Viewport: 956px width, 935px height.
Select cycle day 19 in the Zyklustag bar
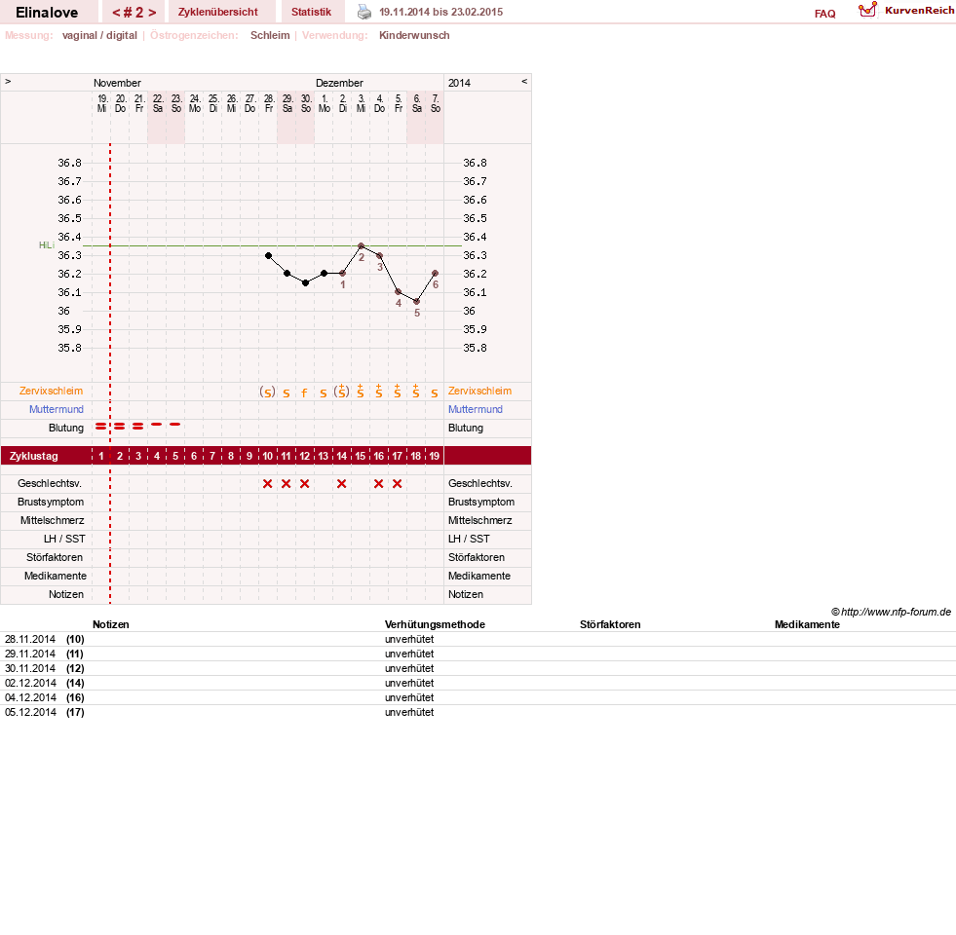pos(434,456)
